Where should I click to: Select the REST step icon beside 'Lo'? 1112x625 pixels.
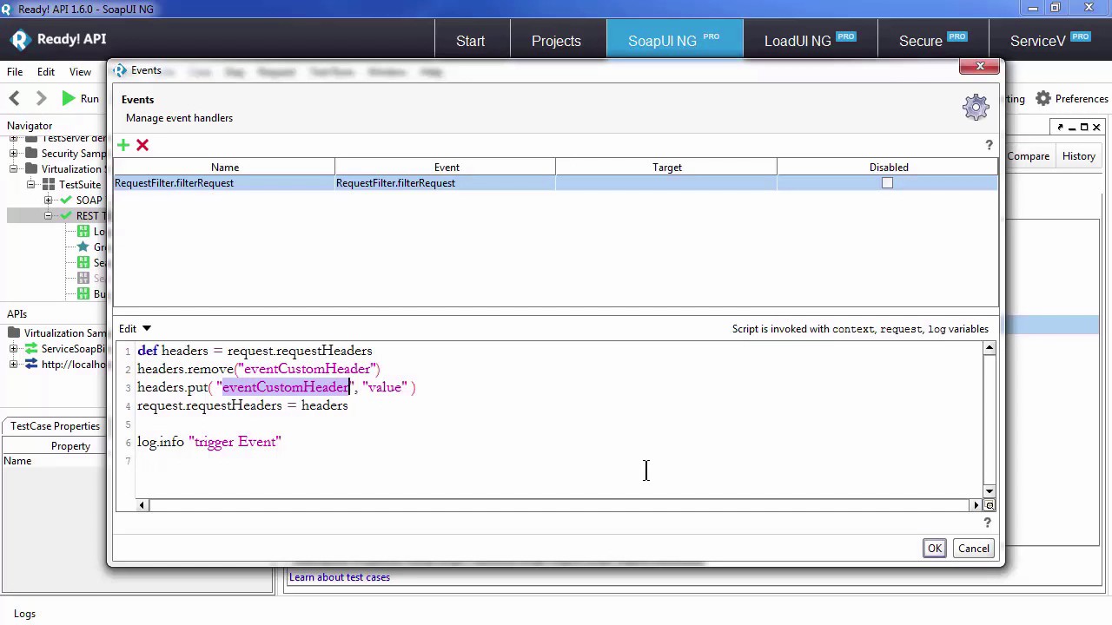click(x=83, y=232)
